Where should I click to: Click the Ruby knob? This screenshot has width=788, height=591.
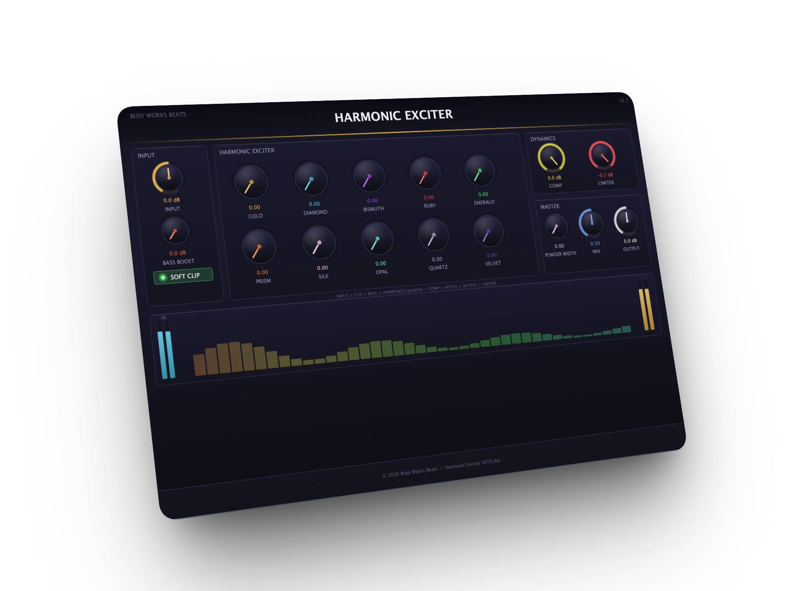point(425,173)
